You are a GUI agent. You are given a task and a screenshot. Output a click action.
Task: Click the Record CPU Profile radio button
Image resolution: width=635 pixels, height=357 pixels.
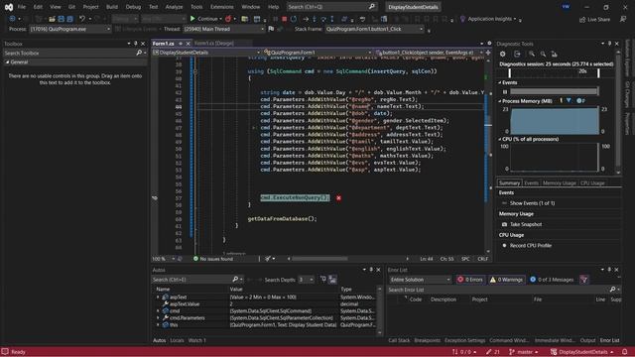504,245
